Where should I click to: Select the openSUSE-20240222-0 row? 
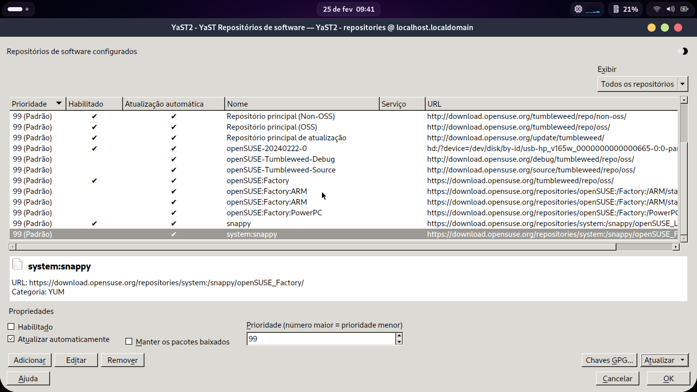tap(344, 149)
